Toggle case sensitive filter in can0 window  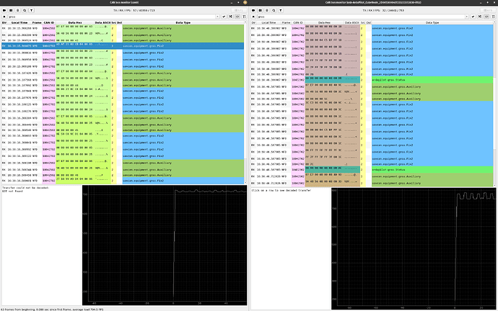[x=244, y=17]
